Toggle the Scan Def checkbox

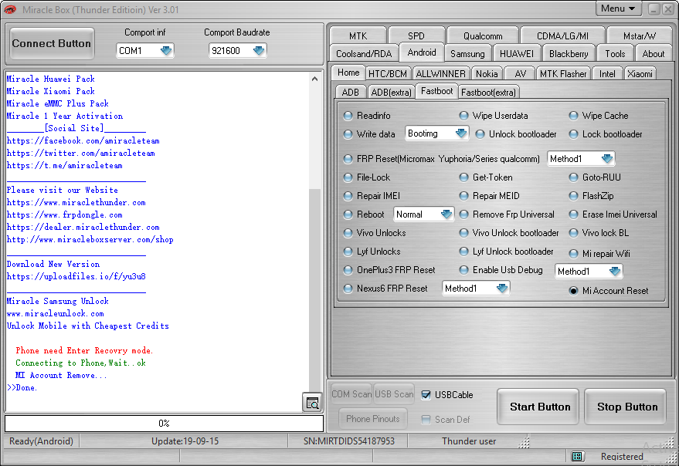click(426, 419)
